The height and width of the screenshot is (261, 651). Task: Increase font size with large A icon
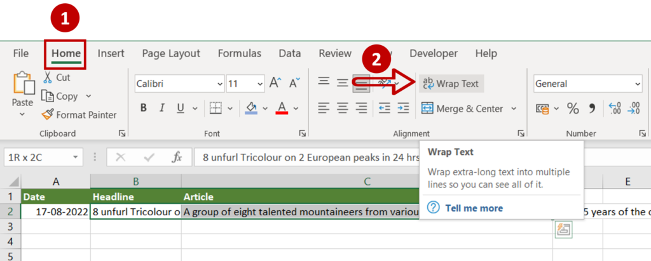275,83
